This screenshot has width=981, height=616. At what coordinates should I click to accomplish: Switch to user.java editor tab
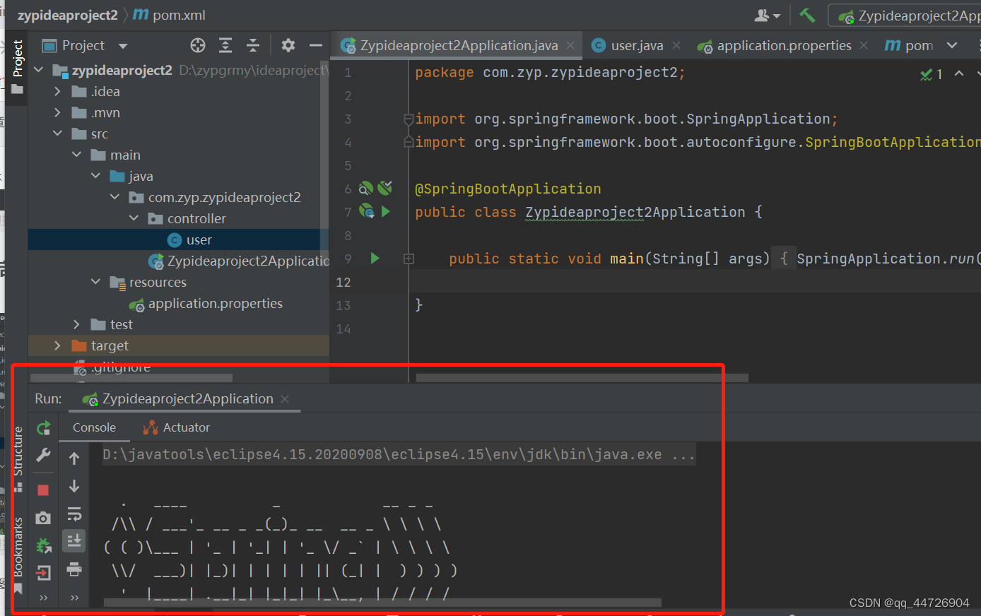coord(637,45)
